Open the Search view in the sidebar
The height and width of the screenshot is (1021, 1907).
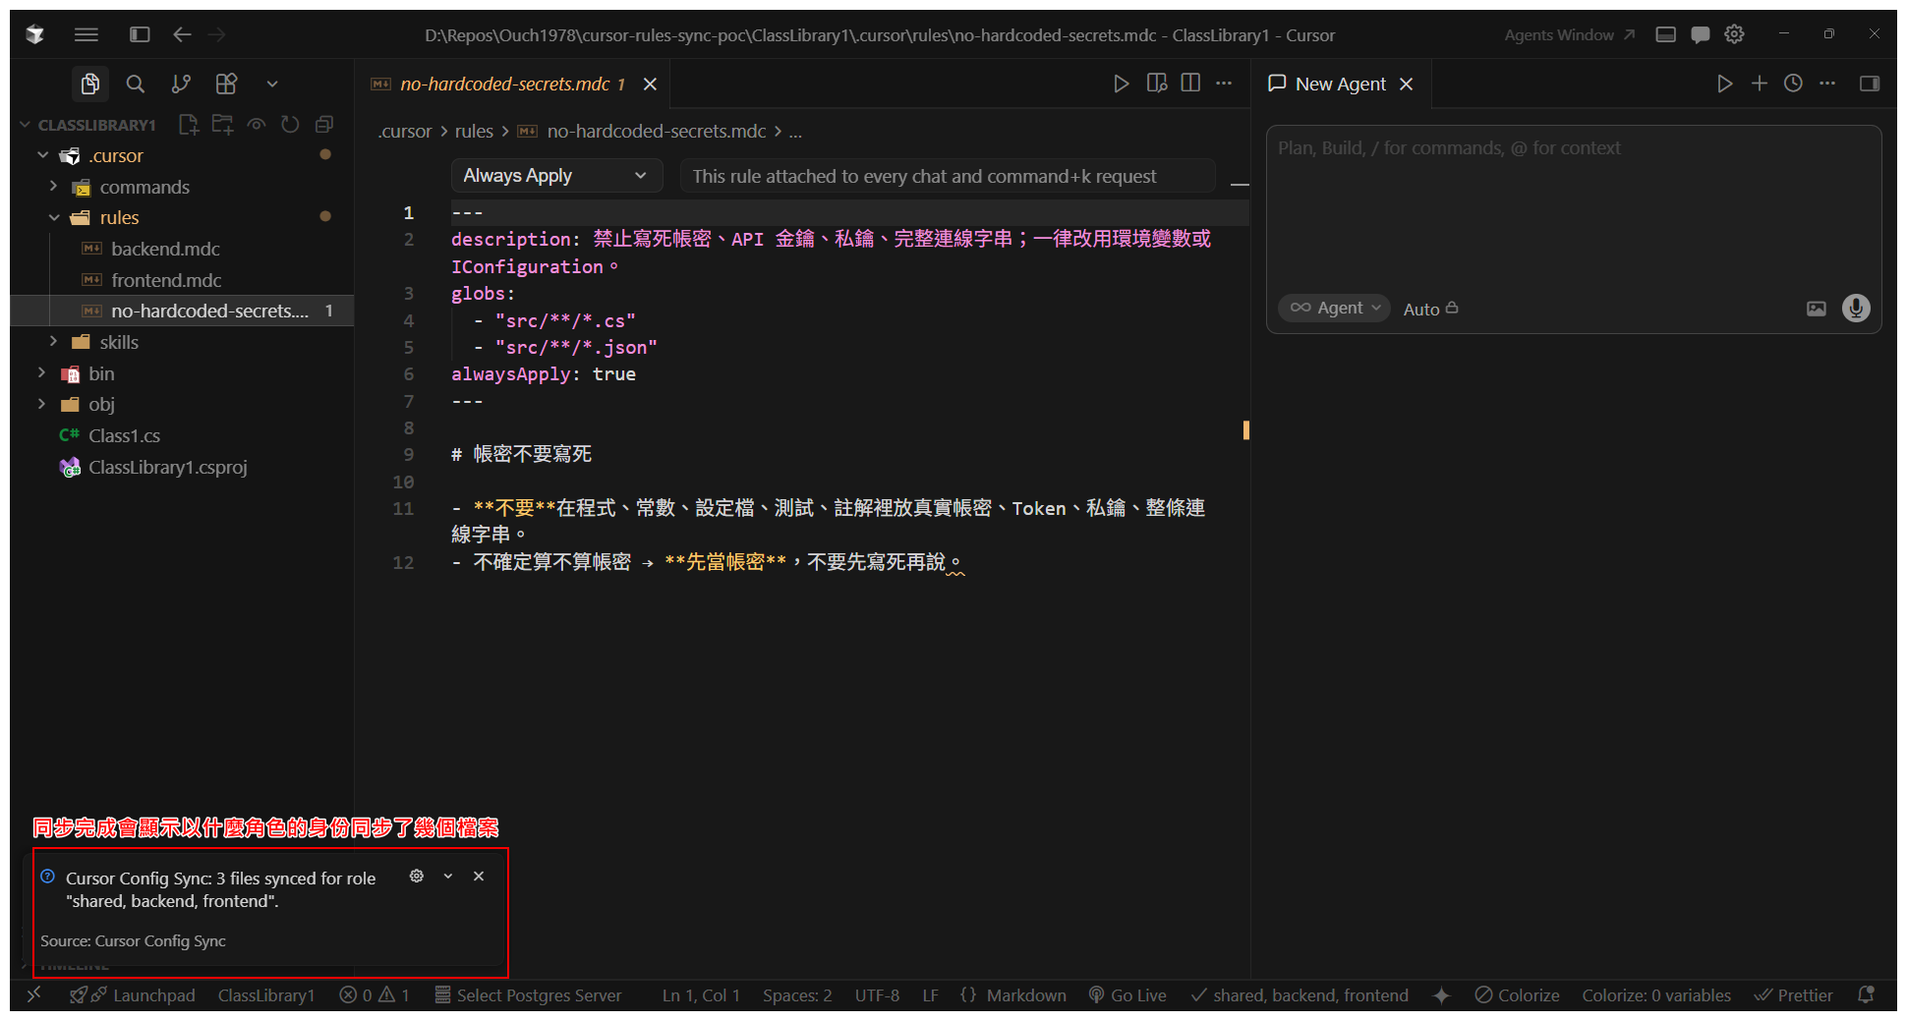pyautogui.click(x=136, y=85)
